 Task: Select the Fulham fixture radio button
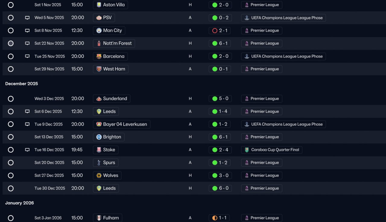pyautogui.click(x=11, y=218)
